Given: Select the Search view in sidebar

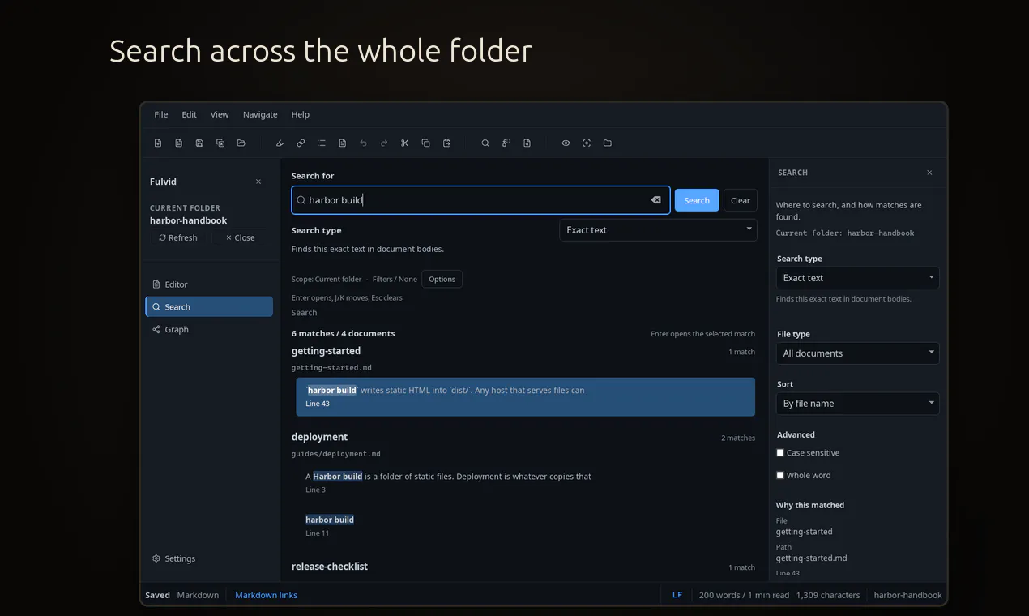Looking at the screenshot, I should pyautogui.click(x=209, y=306).
